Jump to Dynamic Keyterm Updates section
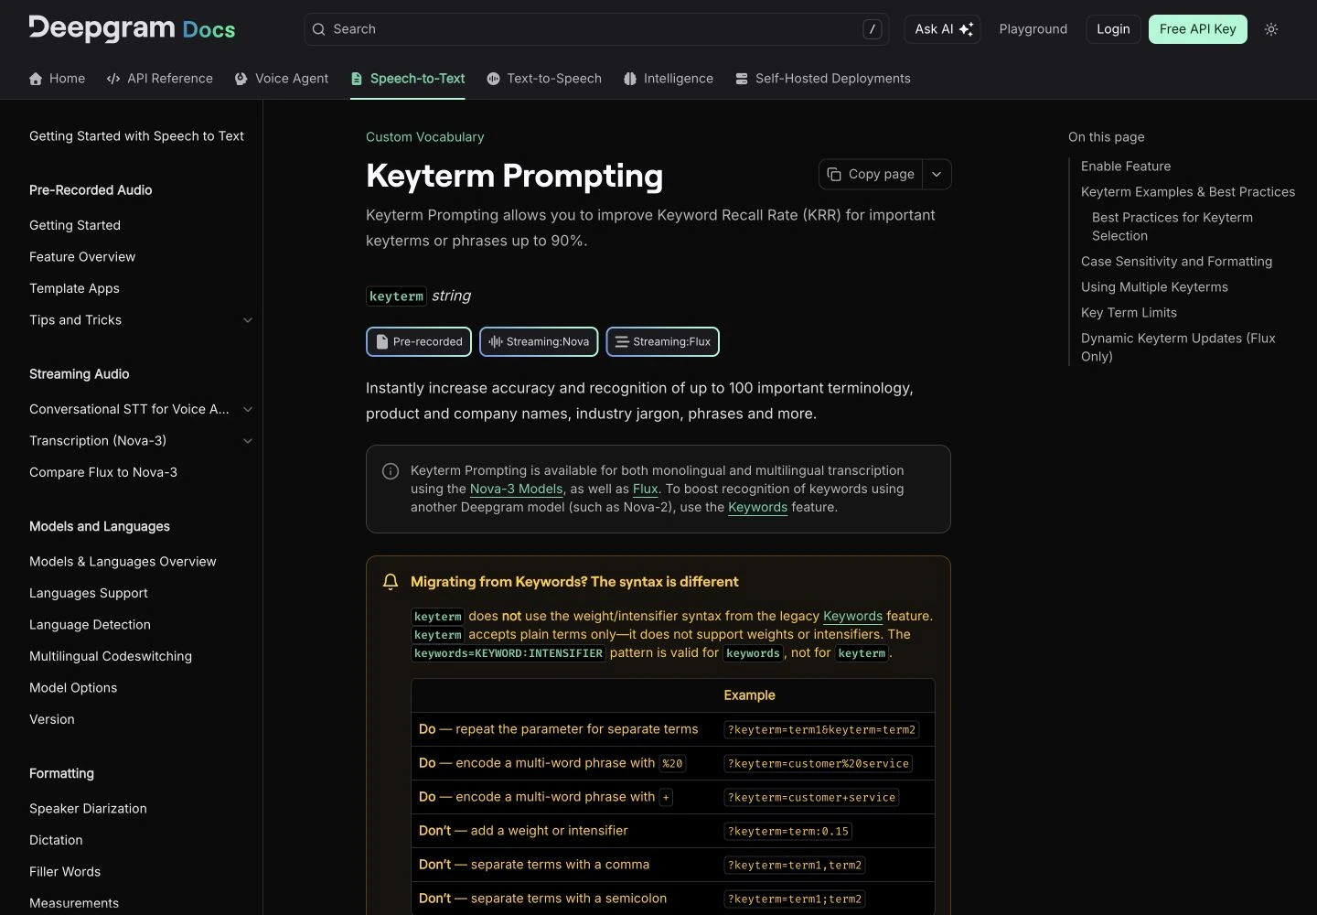This screenshot has width=1317, height=915. click(x=1178, y=348)
